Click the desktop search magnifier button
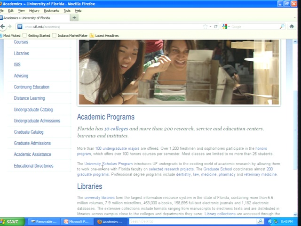Screen dimensions: 301x226 point(260,221)
